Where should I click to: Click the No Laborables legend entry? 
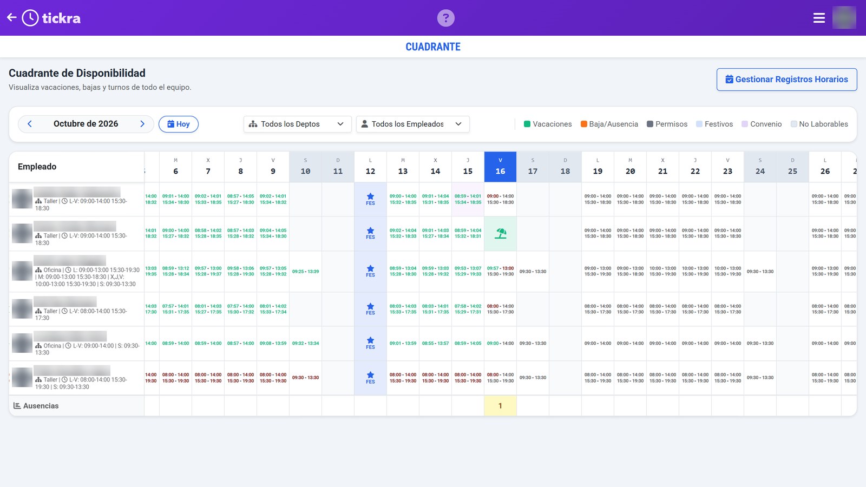click(819, 124)
